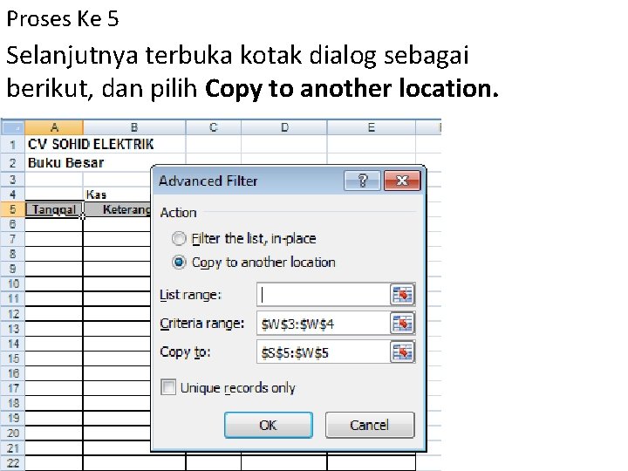Viewport: 628px width, 471px height.
Task: Click the List range collapse dialog icon
Action: (402, 295)
